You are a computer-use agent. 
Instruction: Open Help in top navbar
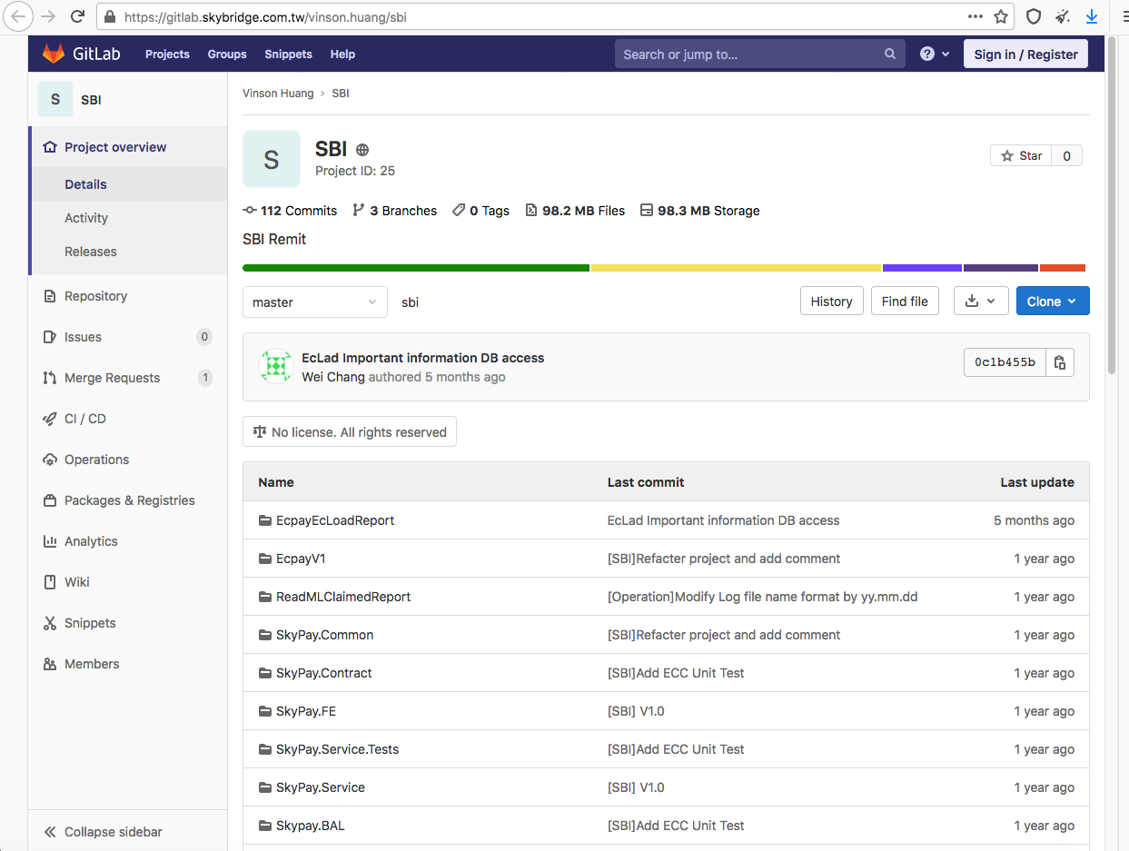tap(342, 54)
